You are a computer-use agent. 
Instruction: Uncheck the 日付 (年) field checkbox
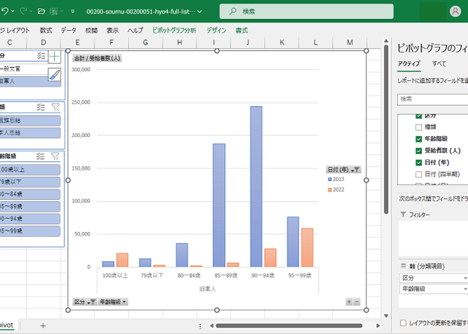point(419,162)
